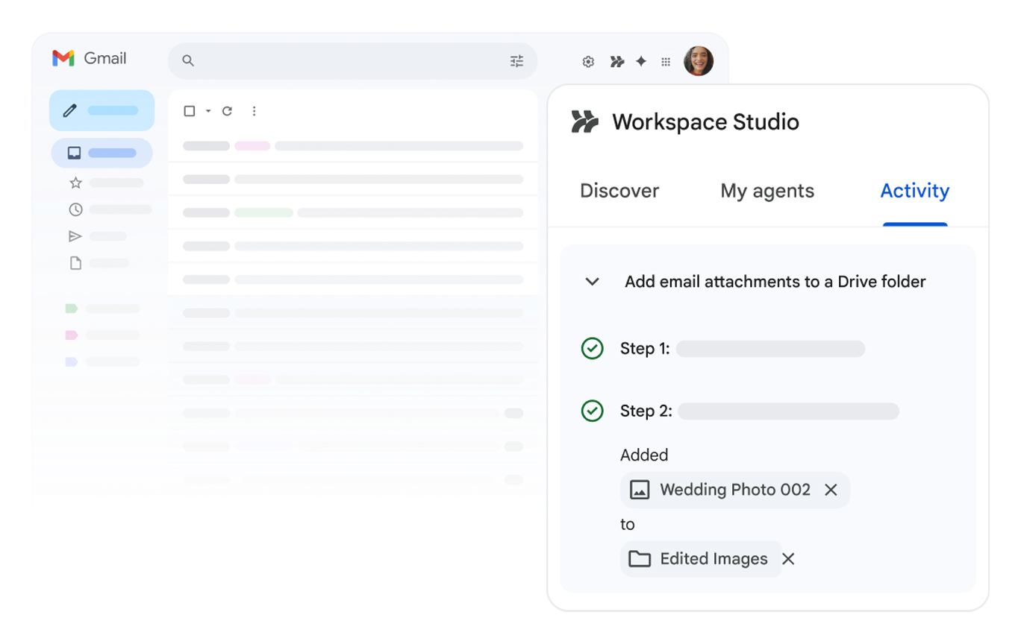Tick the select-all checkbox in inbox toolbar
Image resolution: width=1021 pixels, height=644 pixels.
[190, 111]
